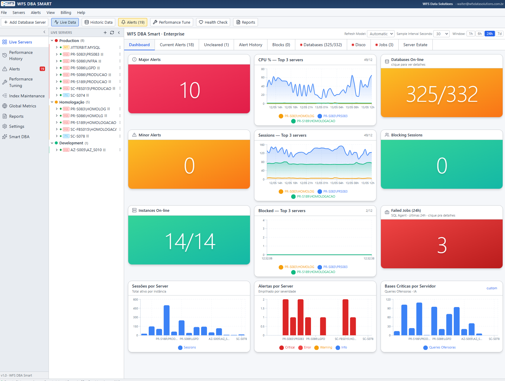Select the 7d window button

[499, 34]
